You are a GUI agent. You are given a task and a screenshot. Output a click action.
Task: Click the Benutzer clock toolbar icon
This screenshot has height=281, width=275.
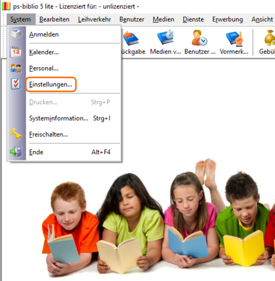click(x=200, y=38)
